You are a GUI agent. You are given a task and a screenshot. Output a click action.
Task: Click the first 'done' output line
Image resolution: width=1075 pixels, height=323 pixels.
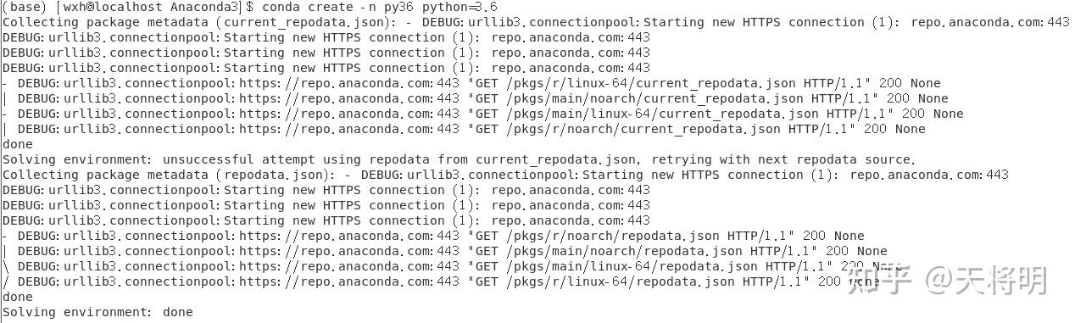pos(18,144)
